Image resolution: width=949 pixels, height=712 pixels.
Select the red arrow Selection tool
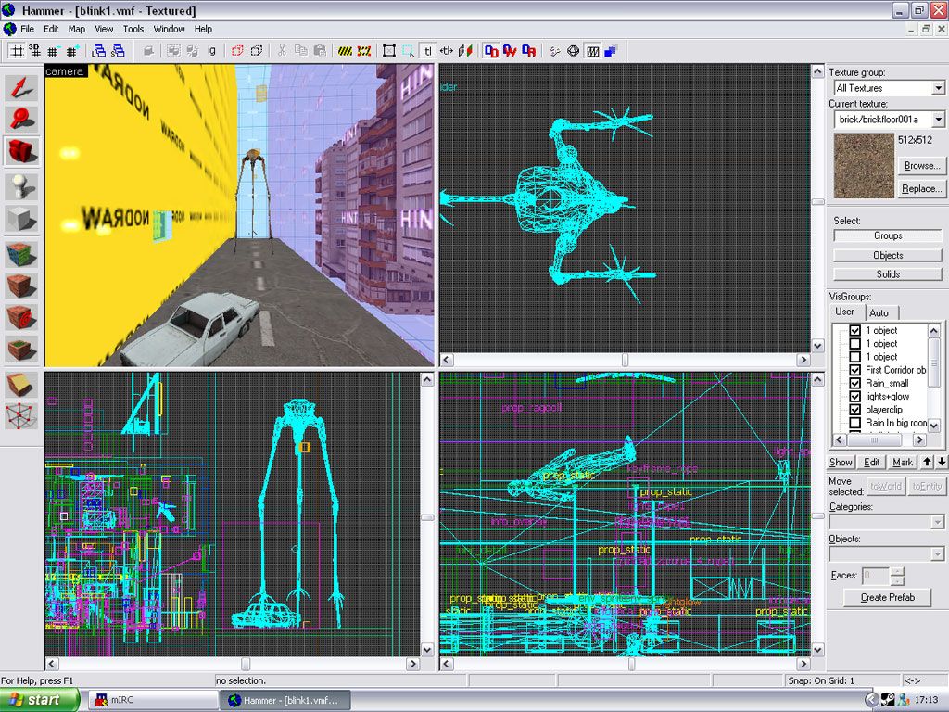tap(21, 87)
